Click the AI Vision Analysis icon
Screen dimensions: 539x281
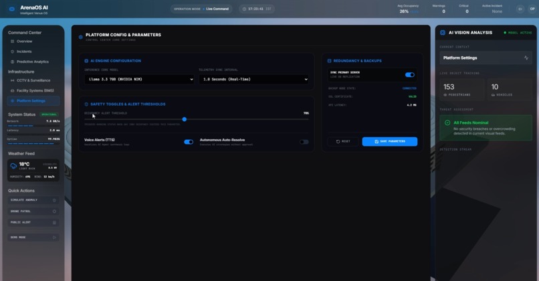pos(443,33)
